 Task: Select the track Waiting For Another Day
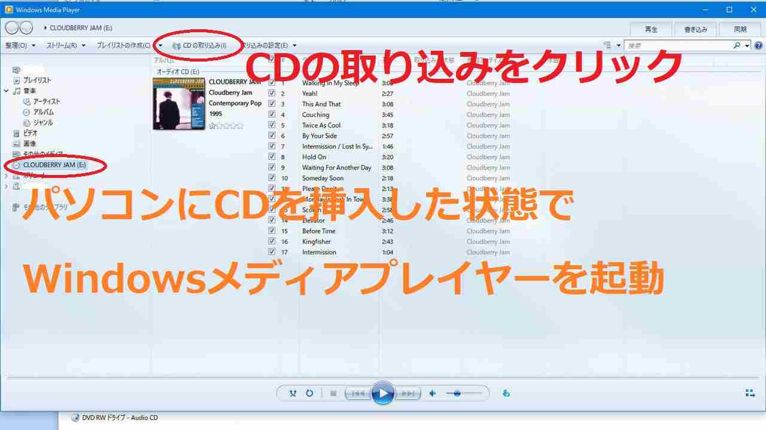tap(337, 168)
